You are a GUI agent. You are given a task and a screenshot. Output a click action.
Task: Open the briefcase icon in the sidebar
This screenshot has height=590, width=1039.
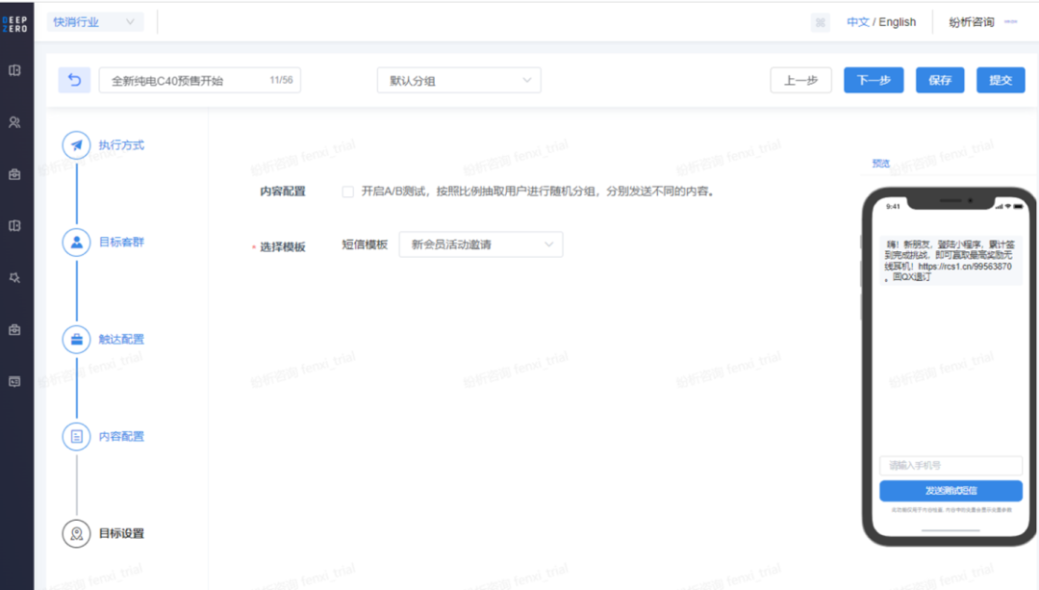14,175
